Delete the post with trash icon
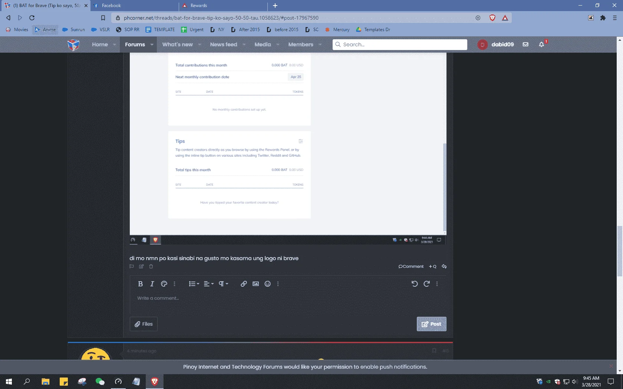623x389 pixels. tap(151, 266)
